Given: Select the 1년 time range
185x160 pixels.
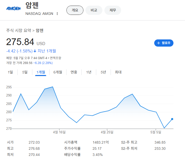Looking at the screenshot, I should click(x=89, y=72).
